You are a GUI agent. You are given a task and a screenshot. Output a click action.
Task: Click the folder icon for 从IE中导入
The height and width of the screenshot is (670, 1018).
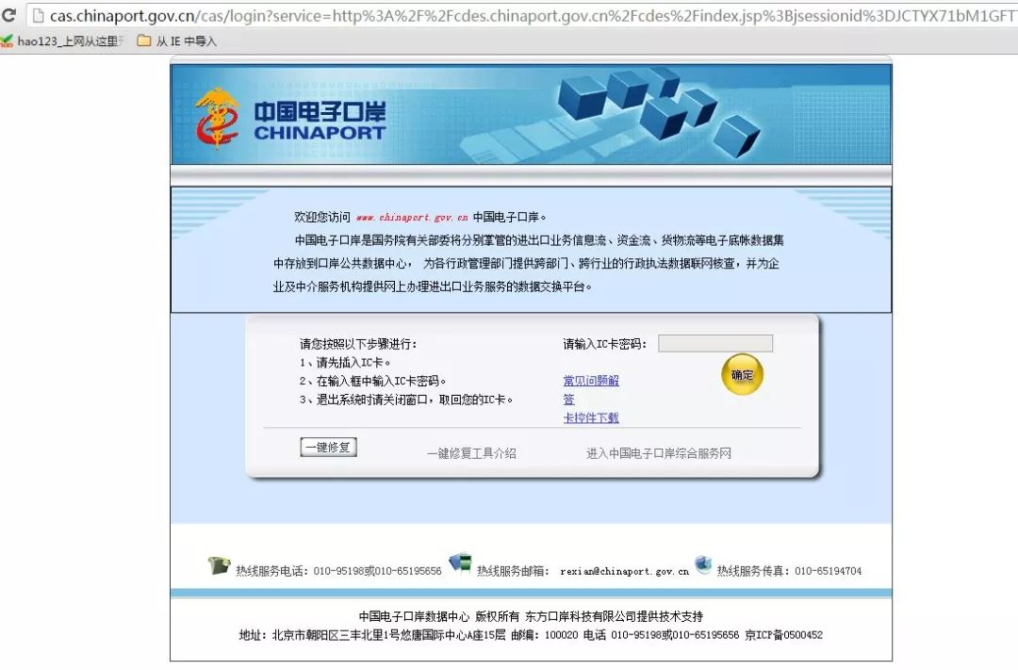[144, 41]
